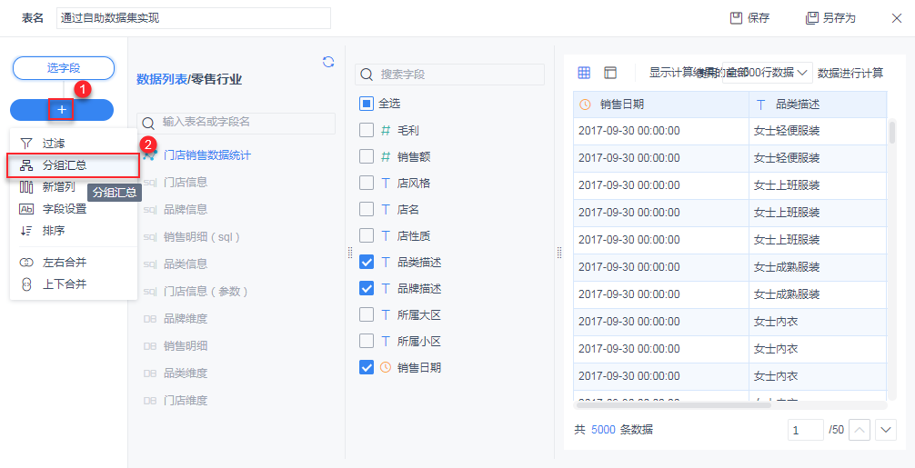The height and width of the screenshot is (468, 915).
Task: Refresh the data list
Action: point(328,62)
